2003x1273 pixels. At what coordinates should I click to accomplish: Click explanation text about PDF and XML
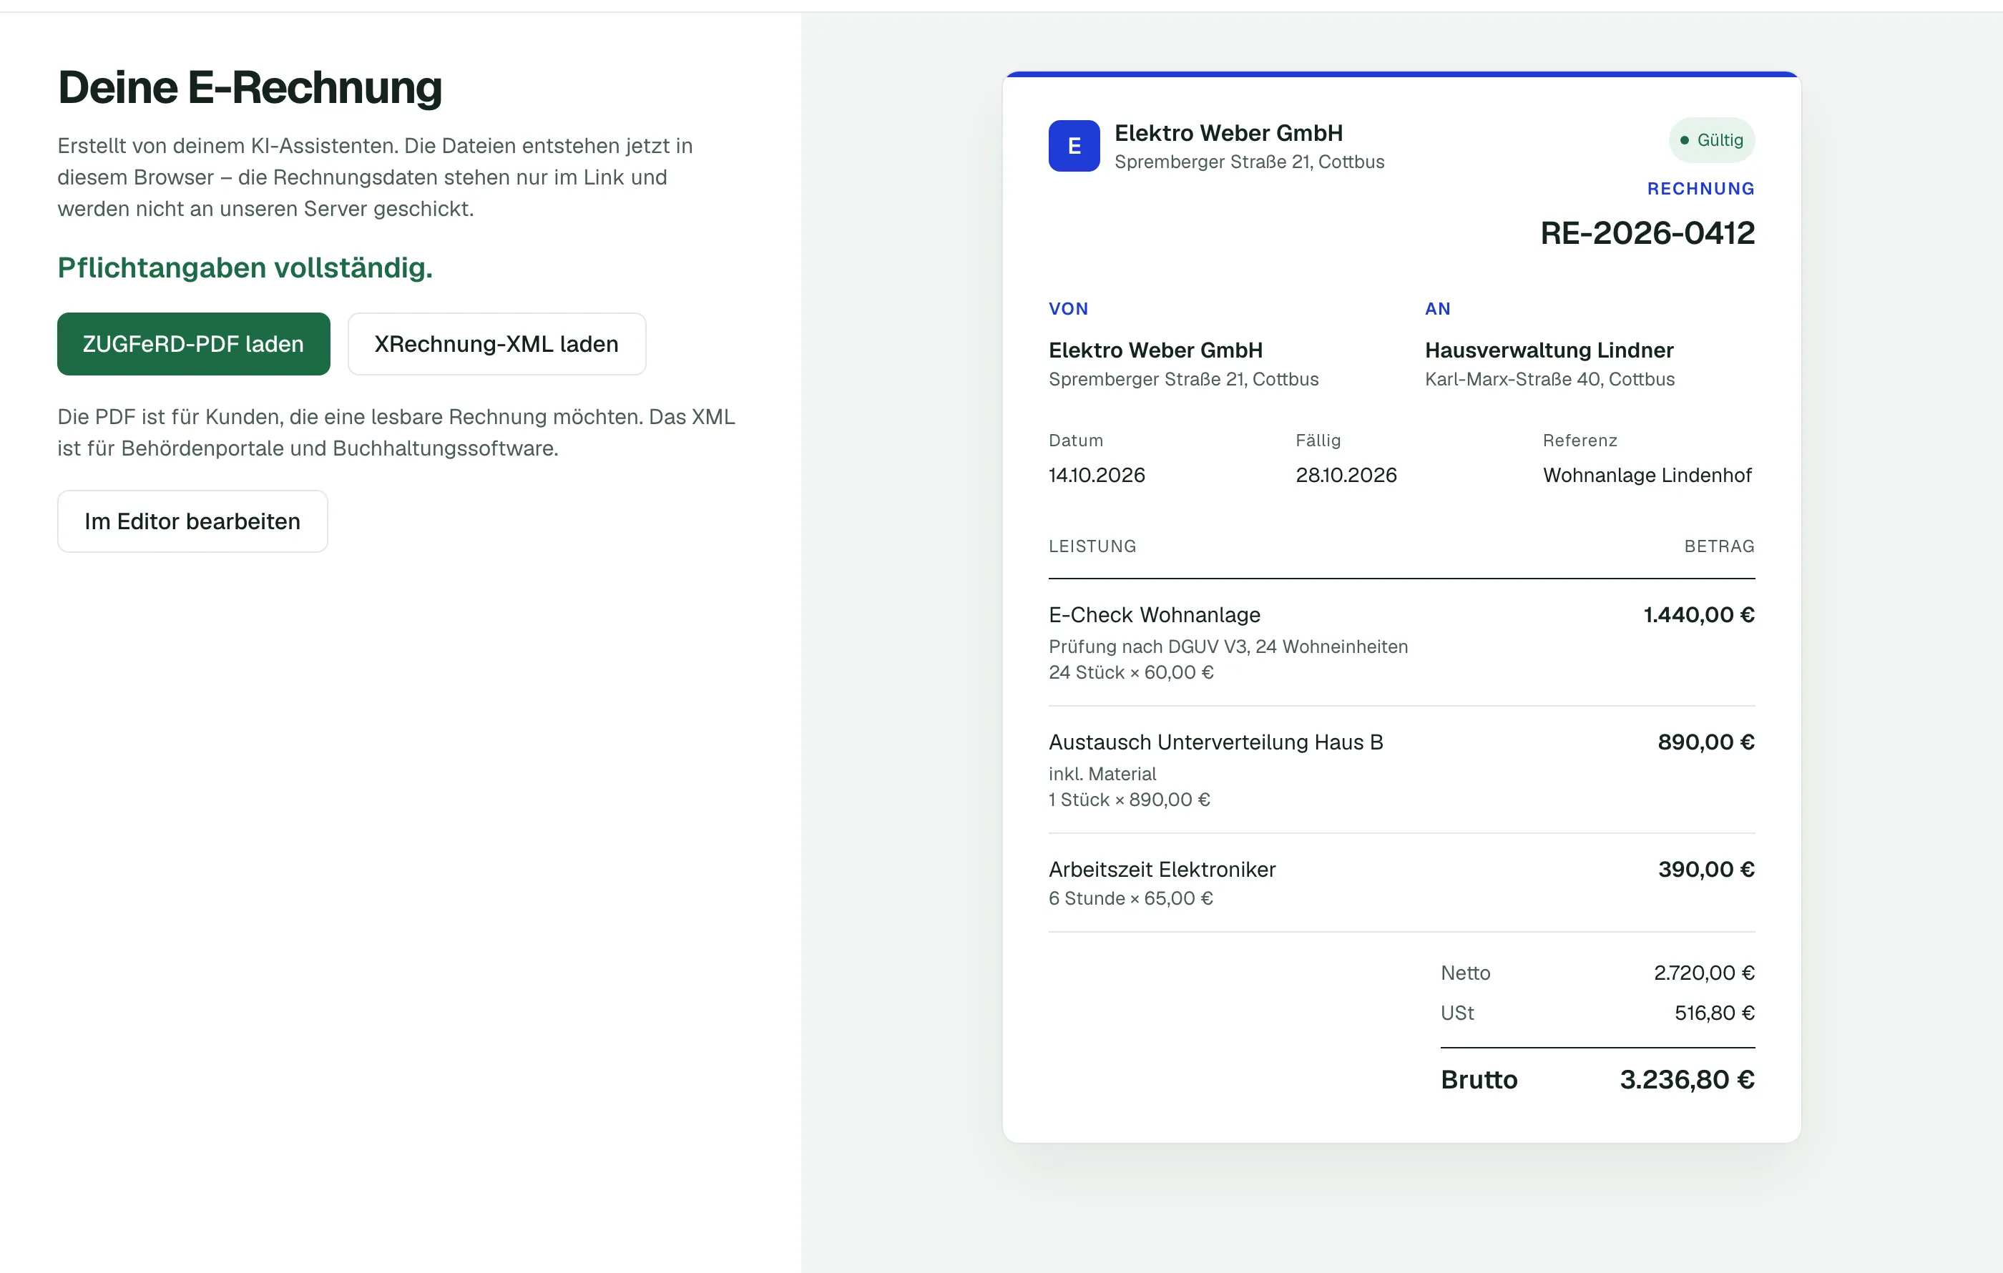tap(397, 433)
